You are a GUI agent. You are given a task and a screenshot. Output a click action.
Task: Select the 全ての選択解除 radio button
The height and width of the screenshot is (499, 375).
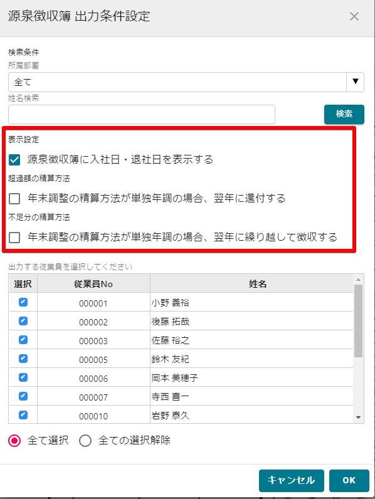coord(85,441)
